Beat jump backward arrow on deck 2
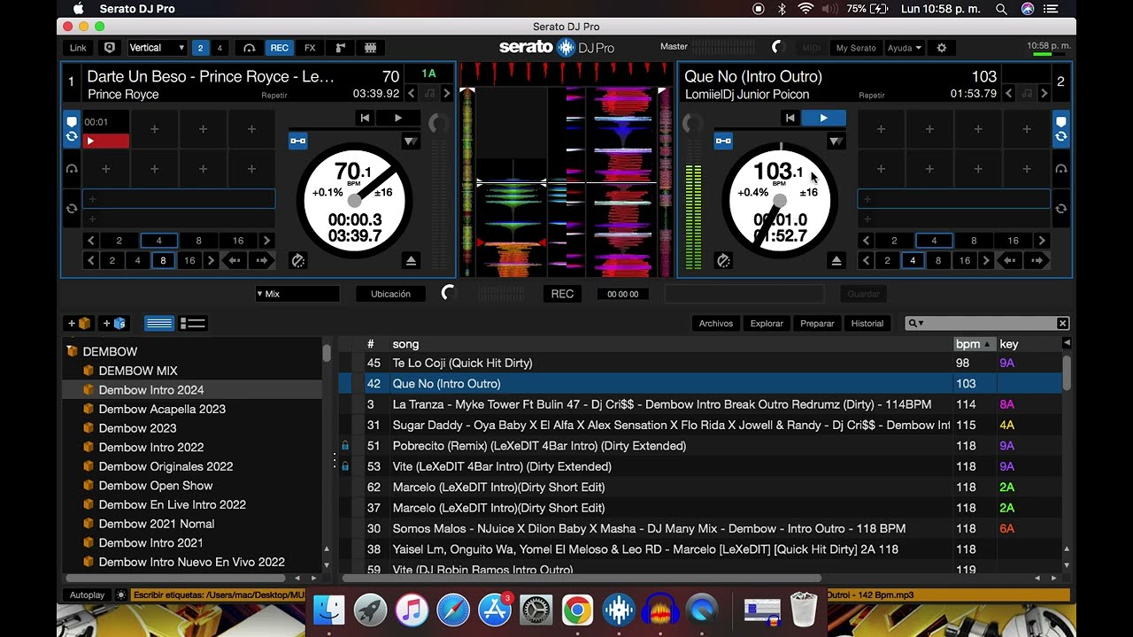 1011,260
